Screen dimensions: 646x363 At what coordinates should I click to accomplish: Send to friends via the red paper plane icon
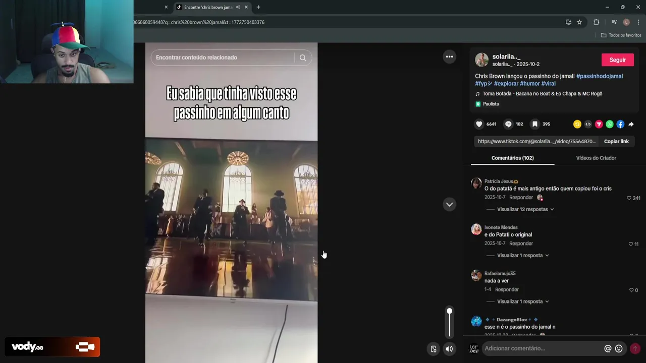click(599, 124)
